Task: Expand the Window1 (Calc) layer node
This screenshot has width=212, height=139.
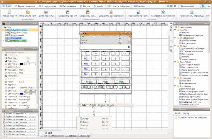Action: point(3,41)
